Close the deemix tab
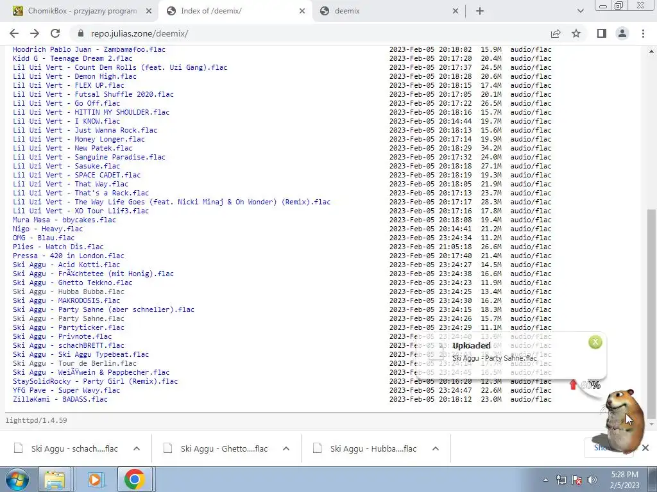 pyautogui.click(x=456, y=11)
